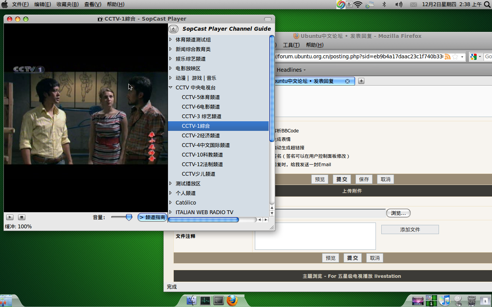Open the iTunes music note dock icon
The image size is (492, 307).
click(x=445, y=300)
